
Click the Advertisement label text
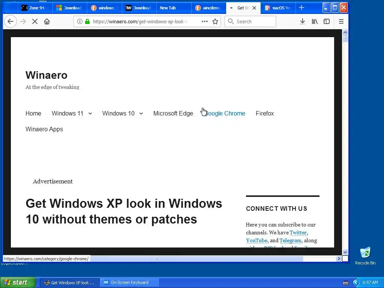tap(52, 181)
